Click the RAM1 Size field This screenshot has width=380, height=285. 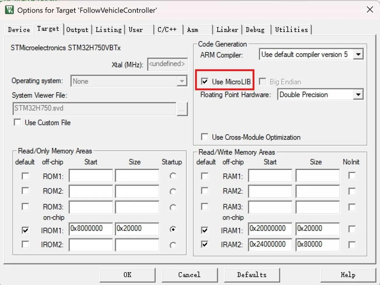pyautogui.click(x=318, y=176)
